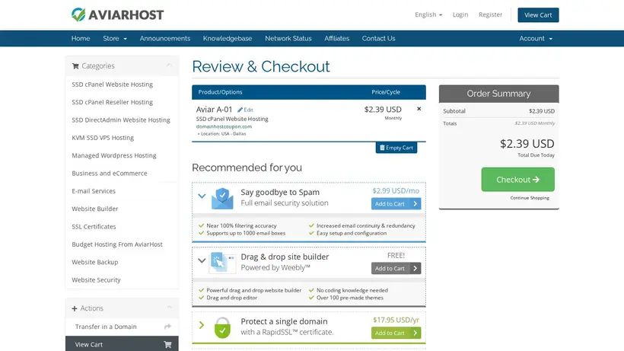Click the Login link
624x351 pixels.
tap(460, 14)
